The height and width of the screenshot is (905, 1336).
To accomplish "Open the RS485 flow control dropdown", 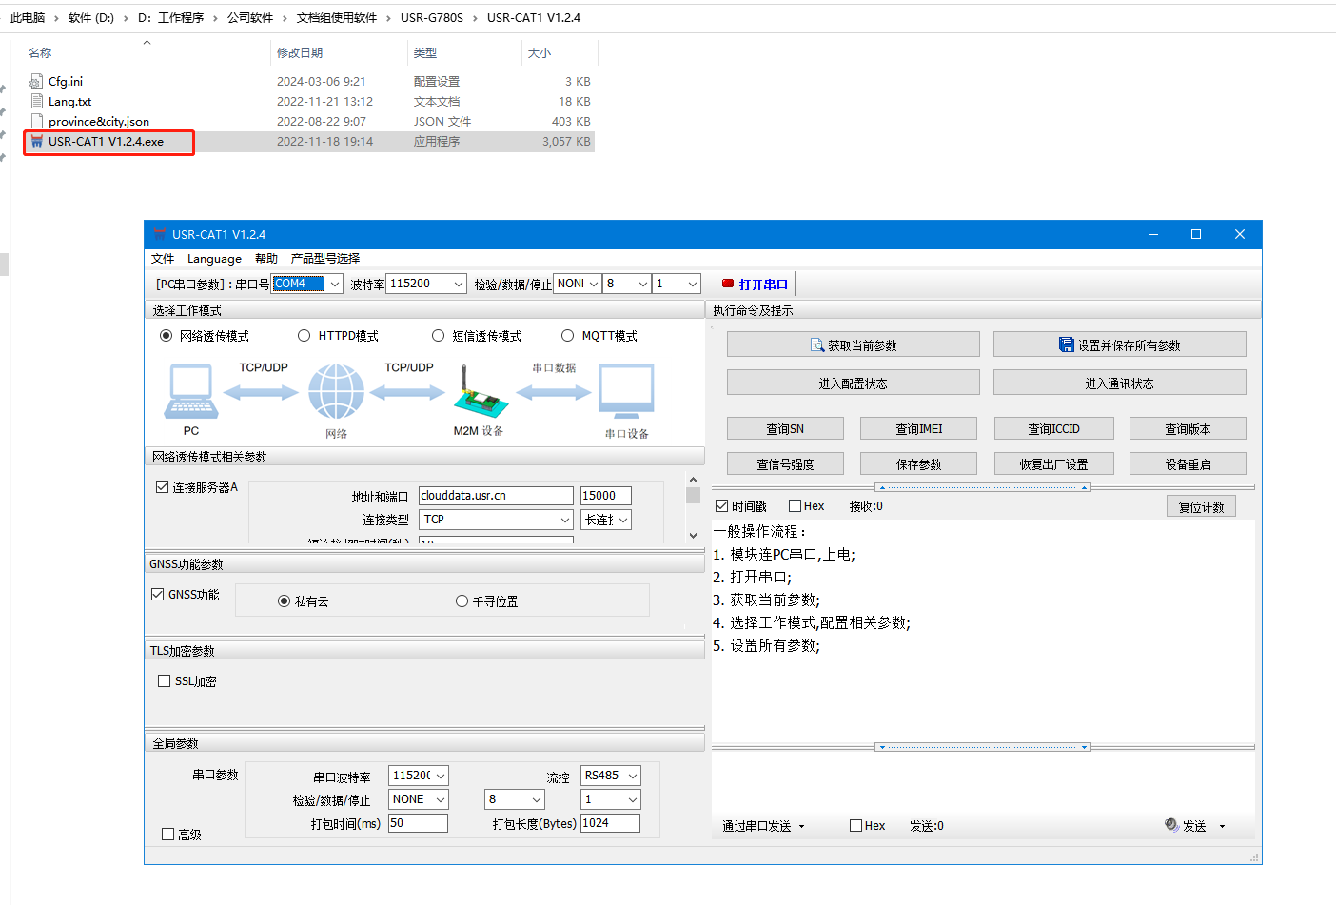I will (x=632, y=776).
